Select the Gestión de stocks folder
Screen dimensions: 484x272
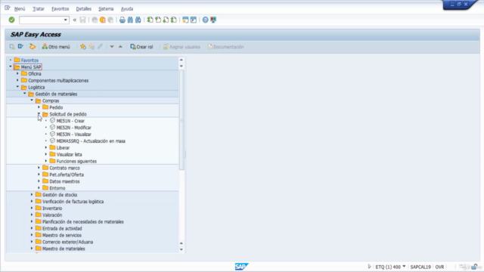60,195
